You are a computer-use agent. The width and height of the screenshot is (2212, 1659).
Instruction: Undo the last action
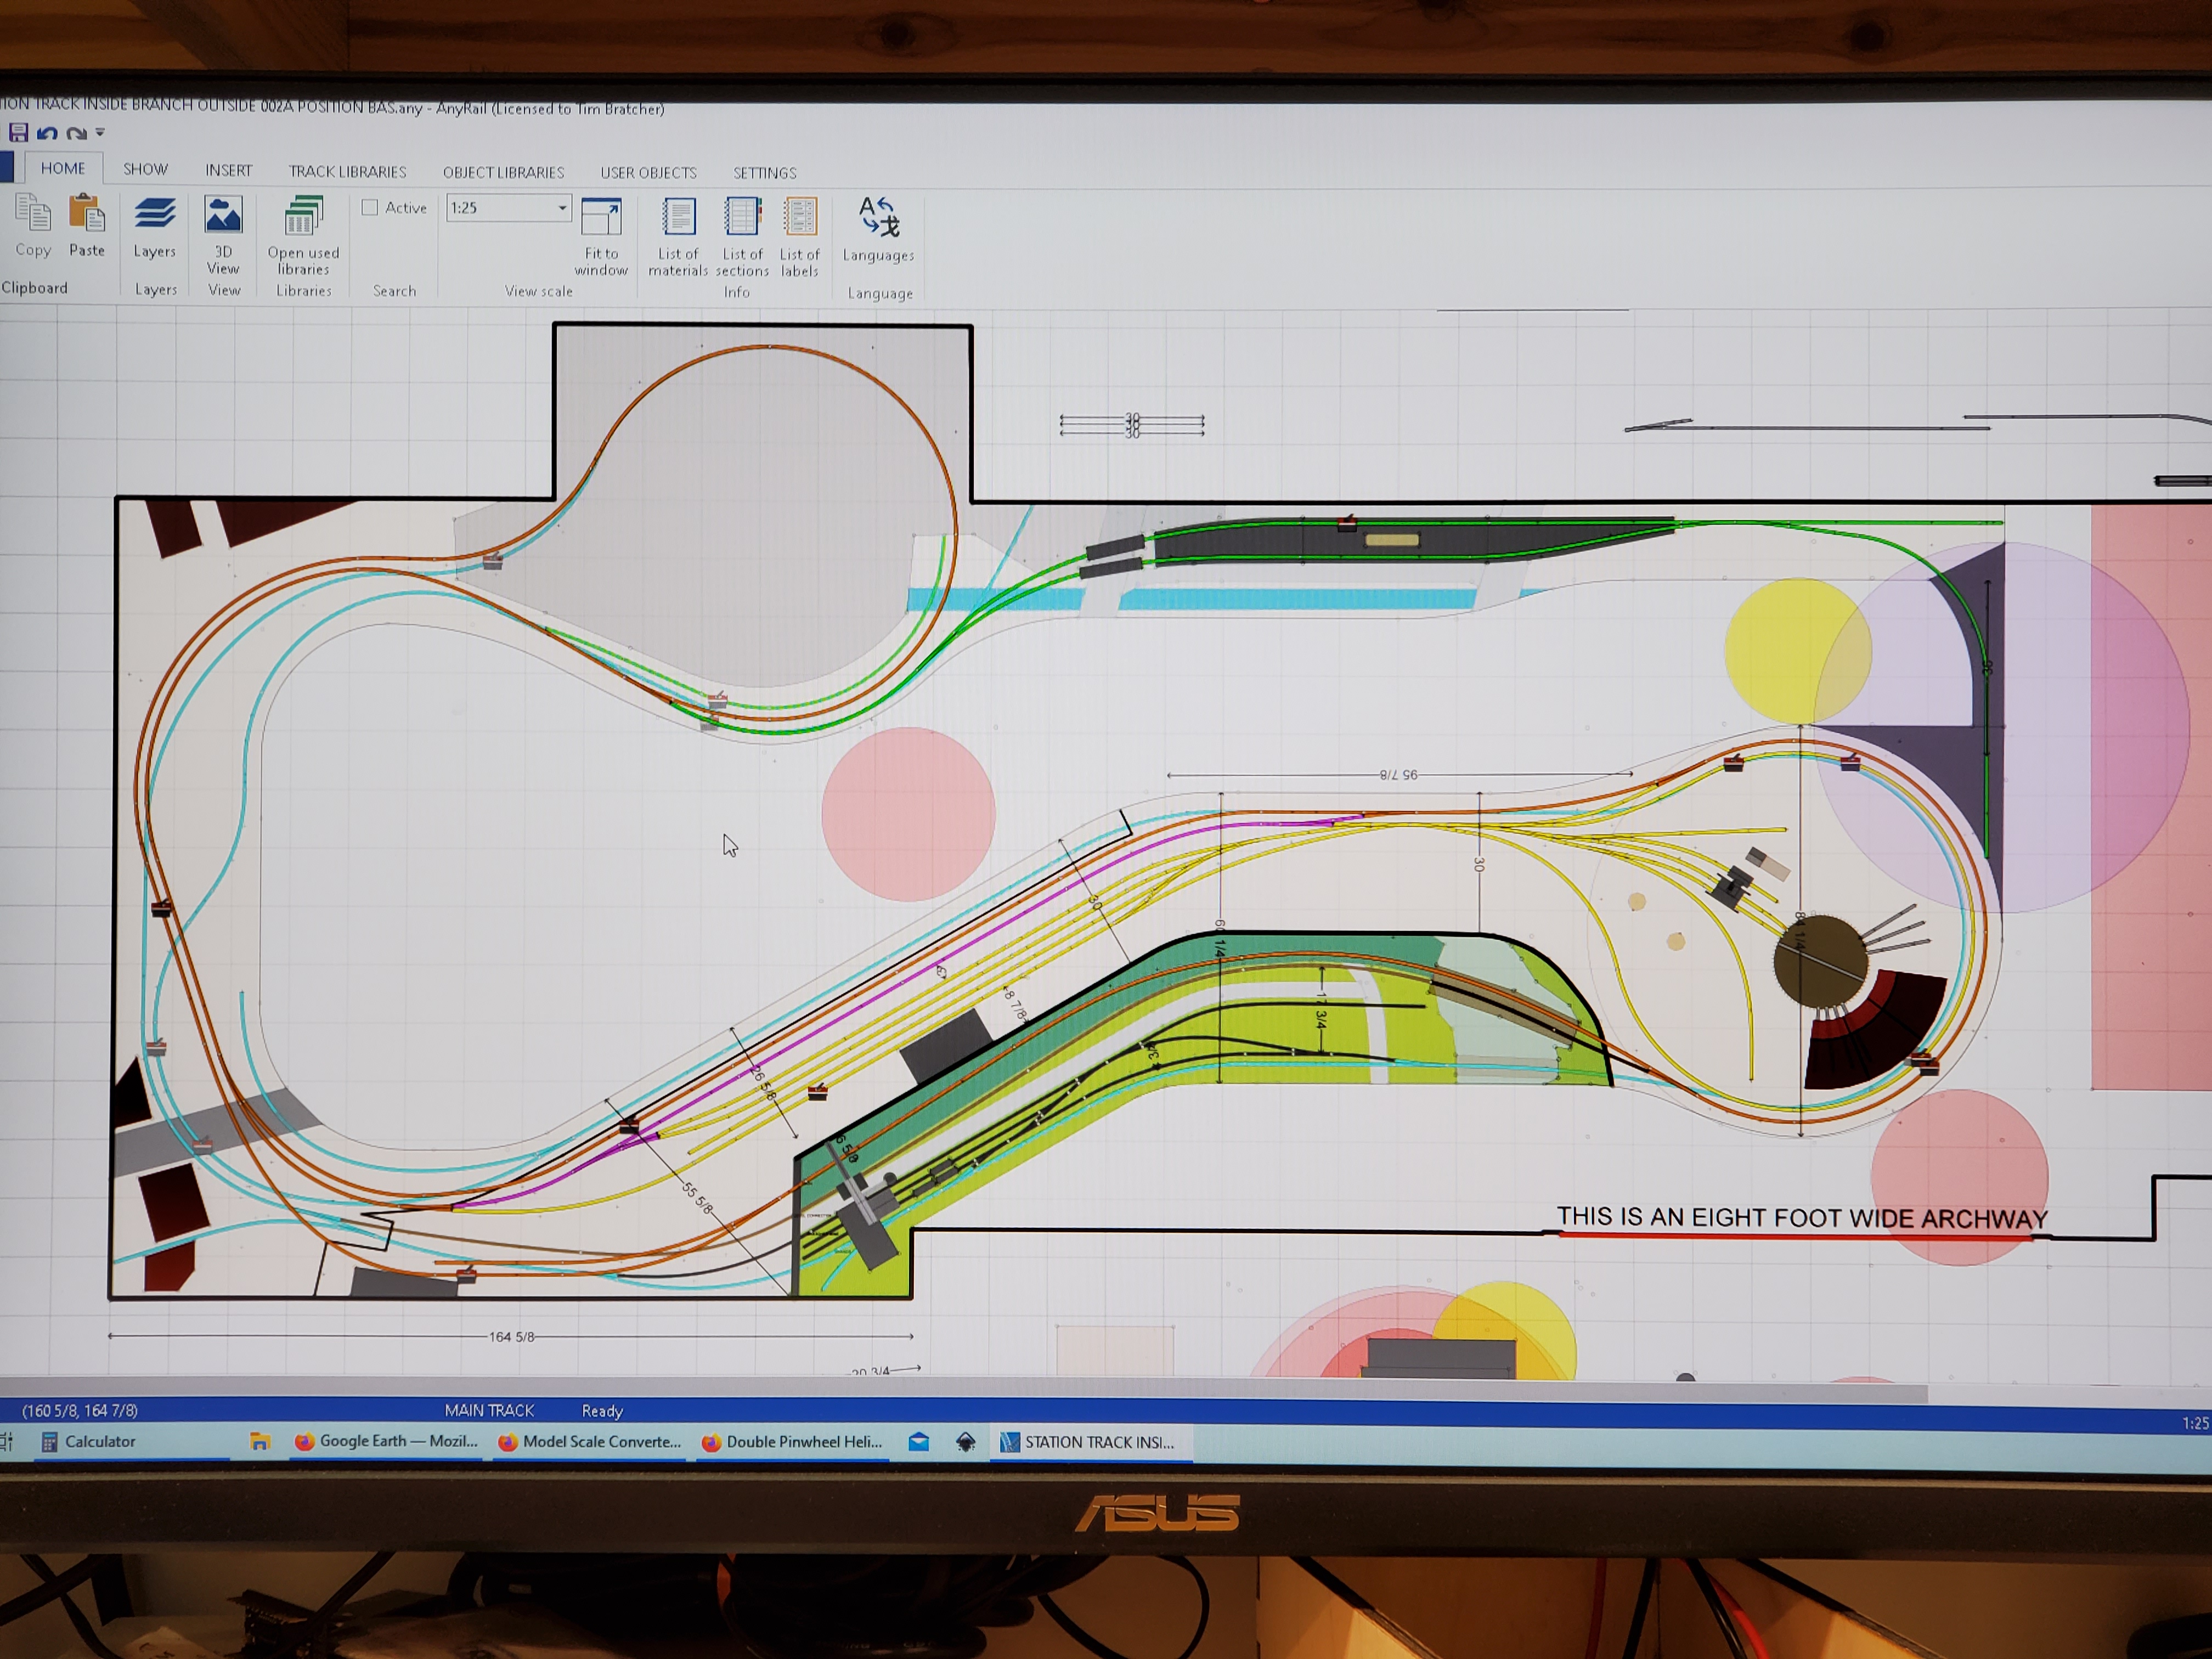point(47,132)
